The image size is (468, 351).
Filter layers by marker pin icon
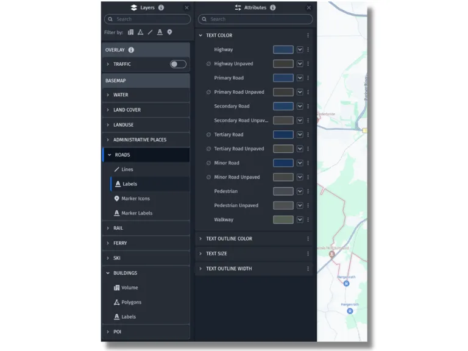(x=169, y=32)
